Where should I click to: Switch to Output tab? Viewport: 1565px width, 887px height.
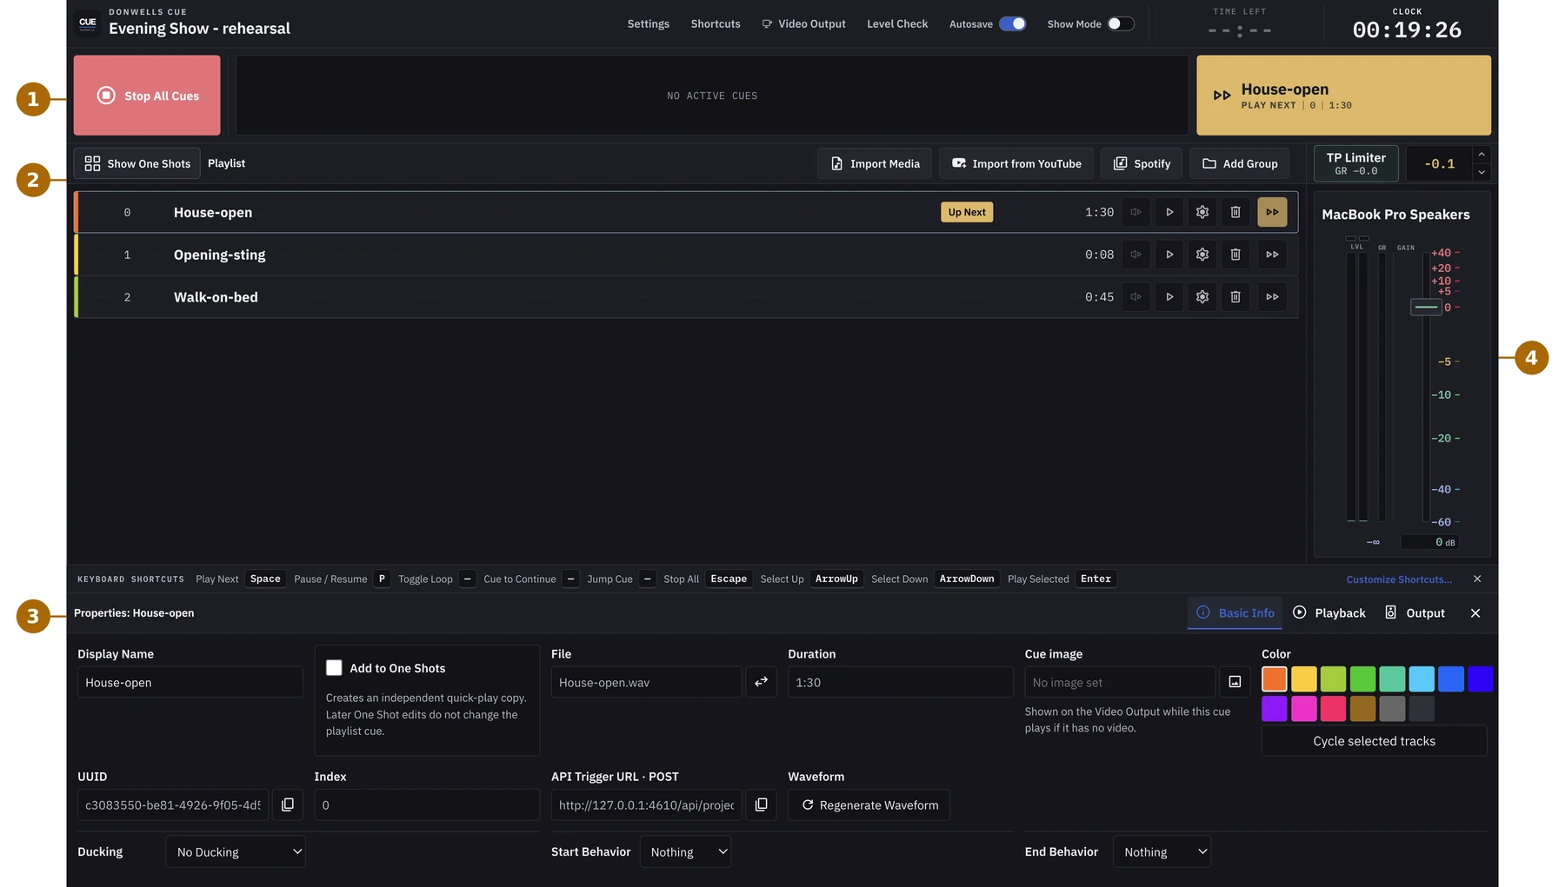pos(1415,613)
